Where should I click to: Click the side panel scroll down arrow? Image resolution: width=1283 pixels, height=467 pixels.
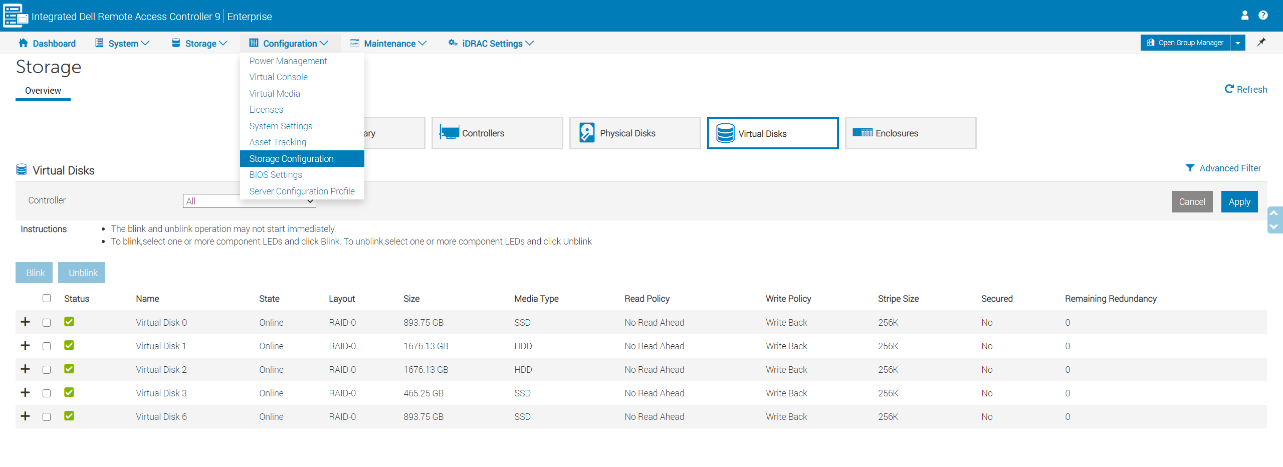tap(1273, 226)
